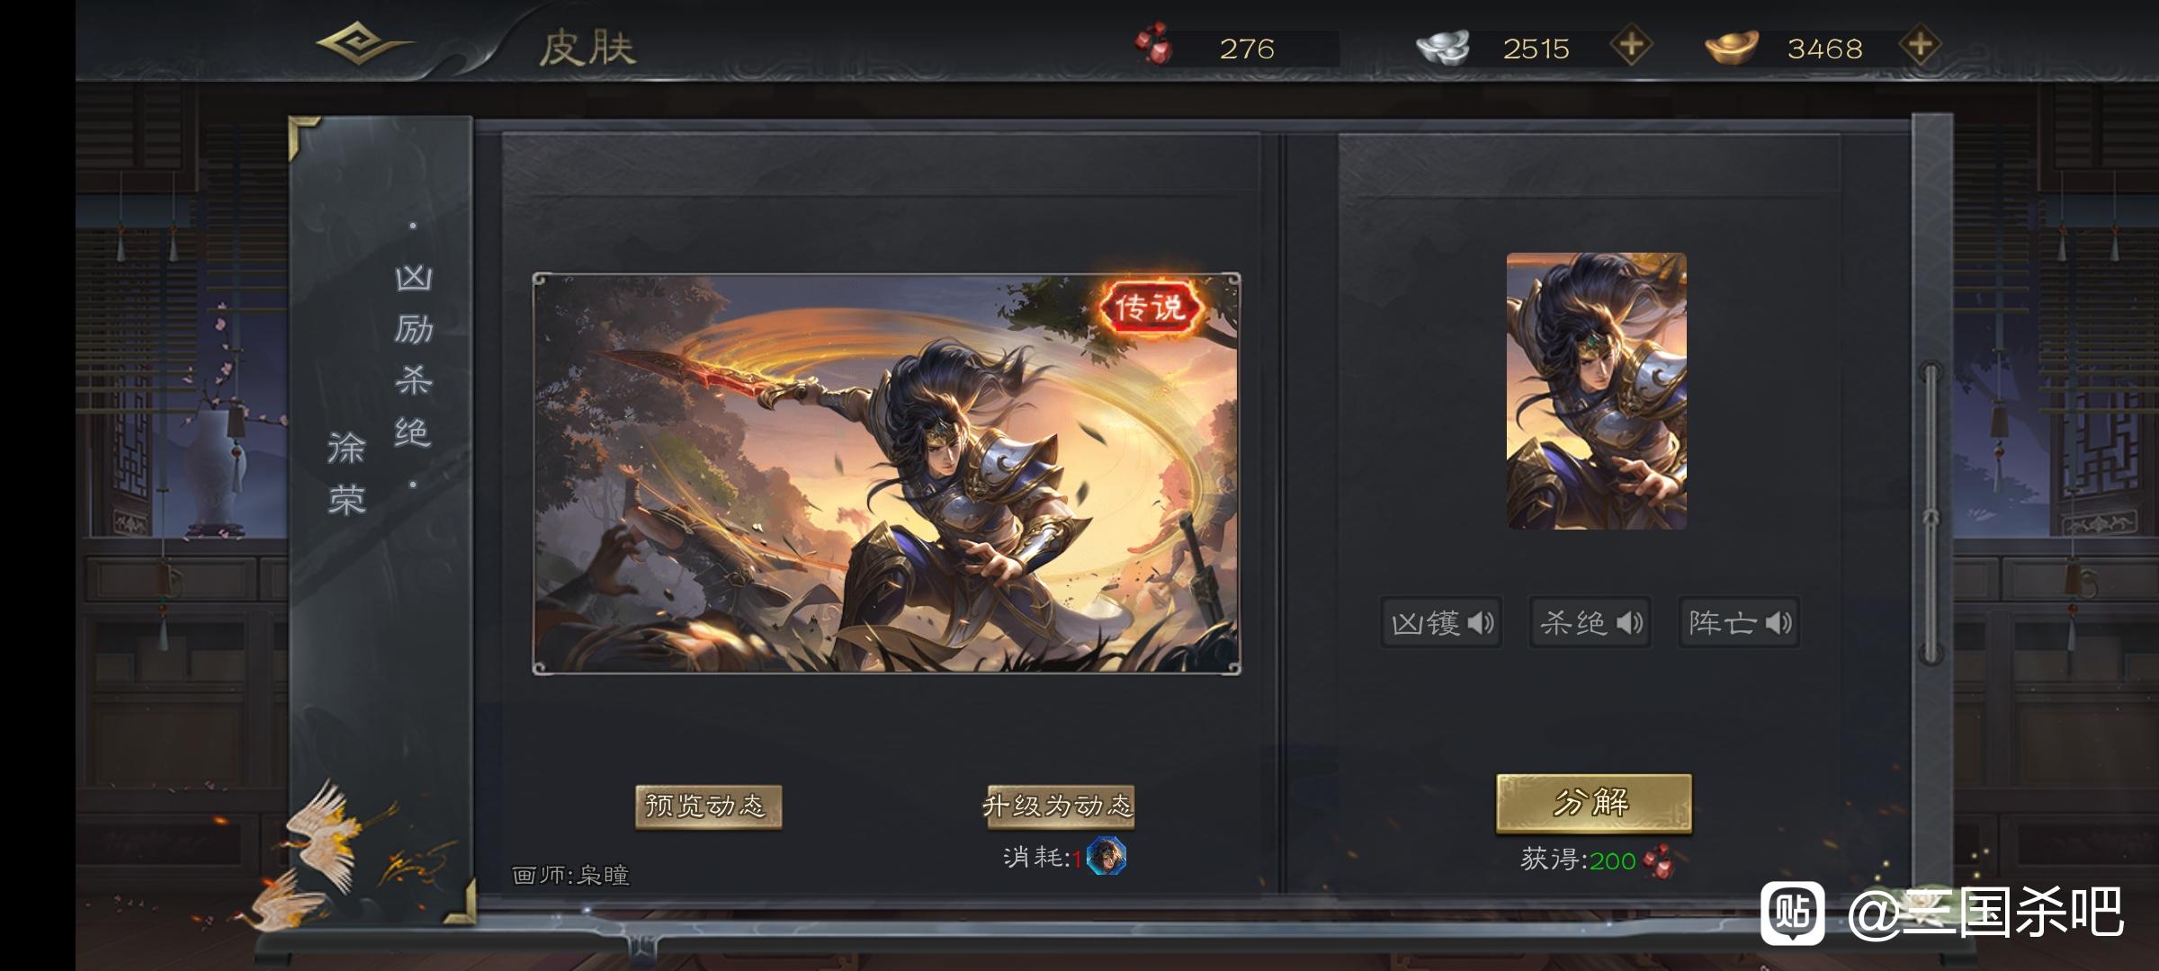Play the 凶镬 voice line

point(1442,622)
